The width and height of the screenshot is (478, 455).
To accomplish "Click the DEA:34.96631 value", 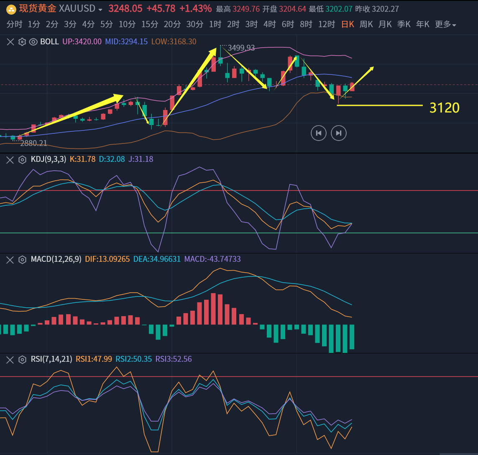I will pos(157,259).
